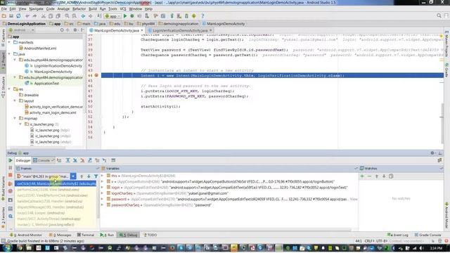
Task: Switch to the LoginVerificationDemoActivity.java tab
Action: (180, 30)
